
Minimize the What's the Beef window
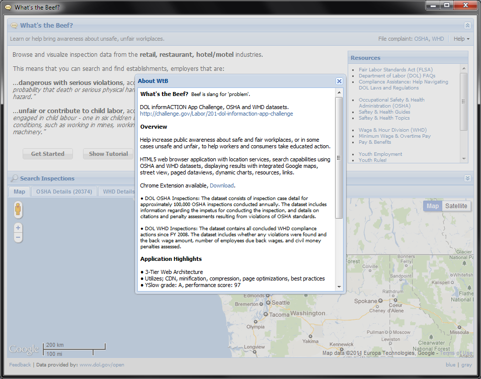pos(433,5)
